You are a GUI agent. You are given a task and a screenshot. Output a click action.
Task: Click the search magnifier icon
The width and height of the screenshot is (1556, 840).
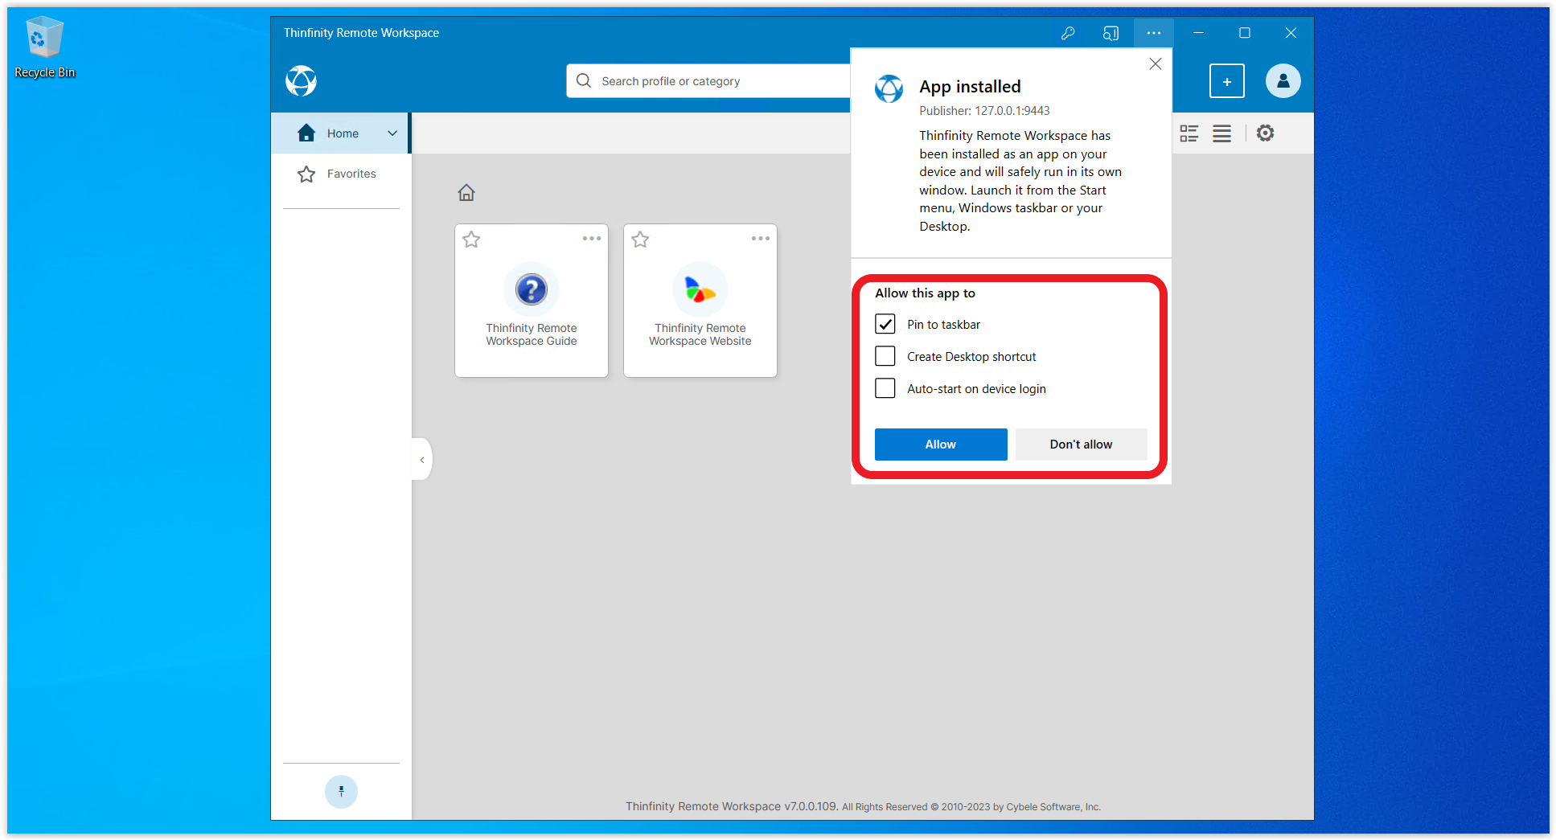click(x=584, y=81)
